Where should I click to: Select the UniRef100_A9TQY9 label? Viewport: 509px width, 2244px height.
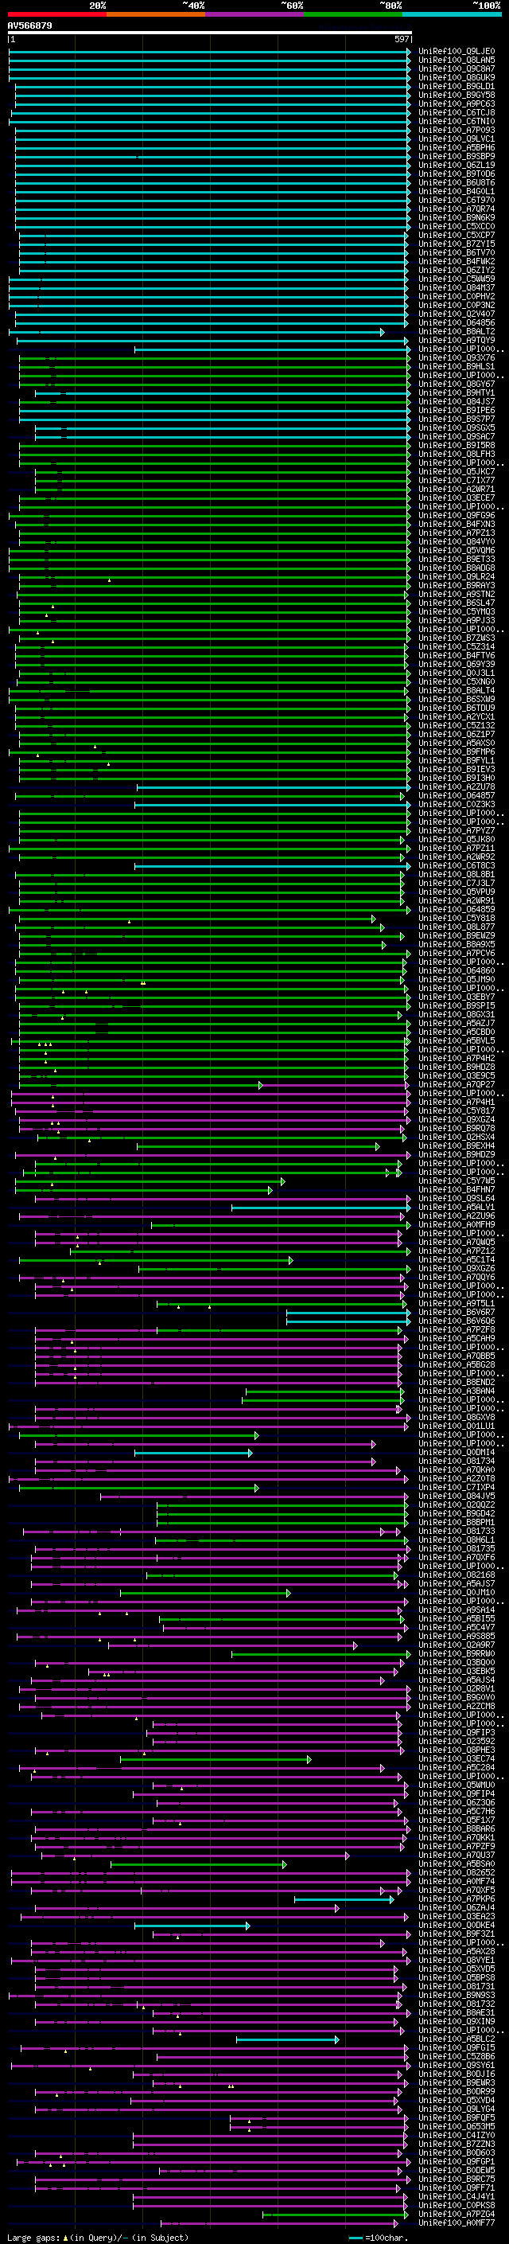coord(457,340)
